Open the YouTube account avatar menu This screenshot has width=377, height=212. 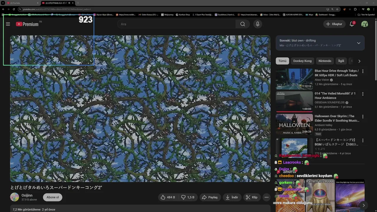pyautogui.click(x=365, y=24)
